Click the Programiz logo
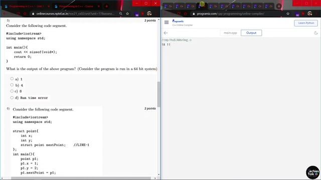321x180 pixels. pos(178,21)
